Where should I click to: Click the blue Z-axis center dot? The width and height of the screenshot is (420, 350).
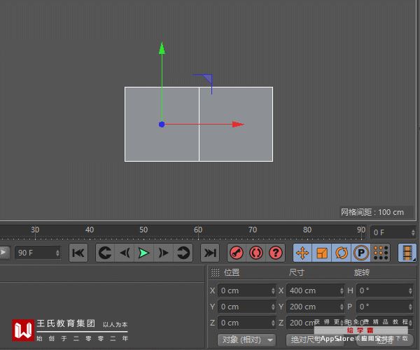click(x=162, y=125)
